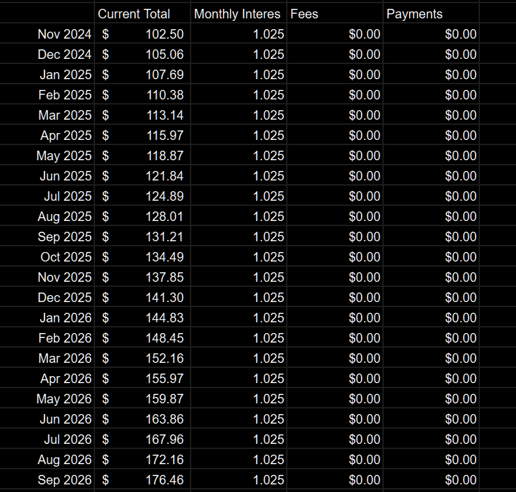Select the 105.06 total cell
The width and height of the screenshot is (516, 492).
coord(142,54)
